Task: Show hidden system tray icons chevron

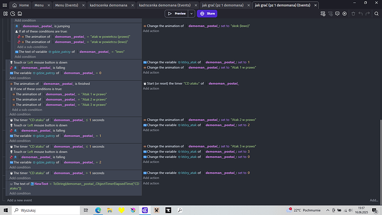Action: (328, 210)
